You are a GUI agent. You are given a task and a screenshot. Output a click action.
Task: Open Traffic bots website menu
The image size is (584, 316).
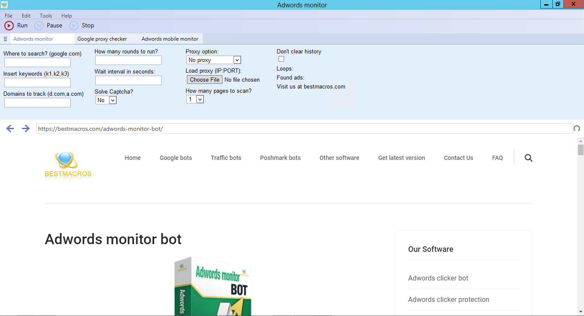pyautogui.click(x=226, y=158)
